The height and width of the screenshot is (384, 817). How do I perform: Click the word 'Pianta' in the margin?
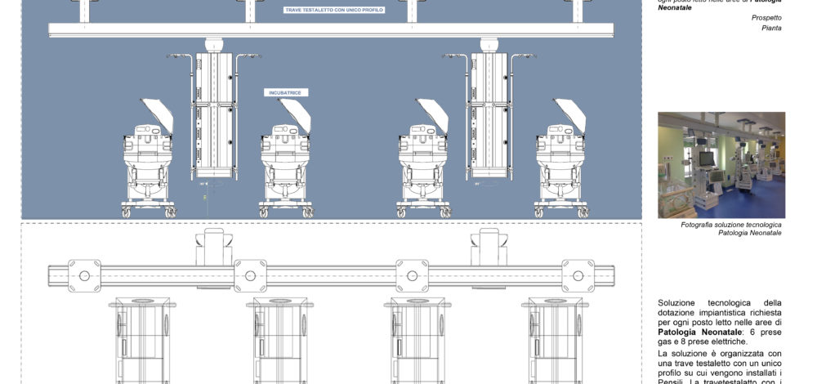771,28
